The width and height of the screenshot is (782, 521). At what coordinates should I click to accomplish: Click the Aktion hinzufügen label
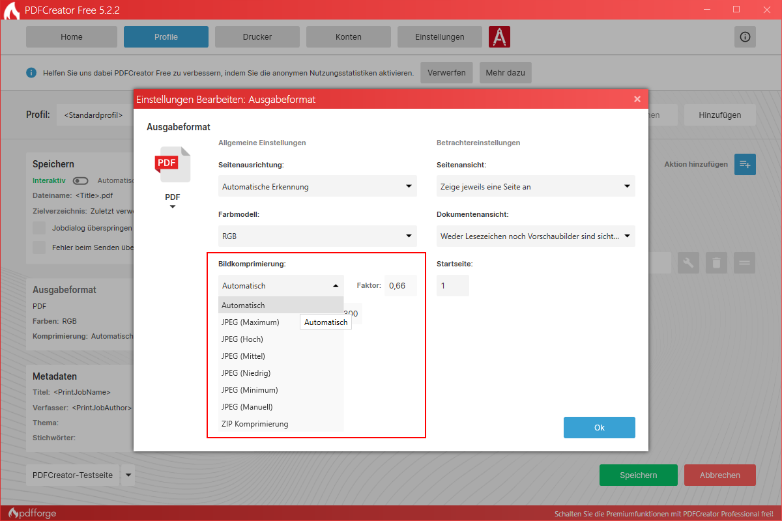(696, 165)
